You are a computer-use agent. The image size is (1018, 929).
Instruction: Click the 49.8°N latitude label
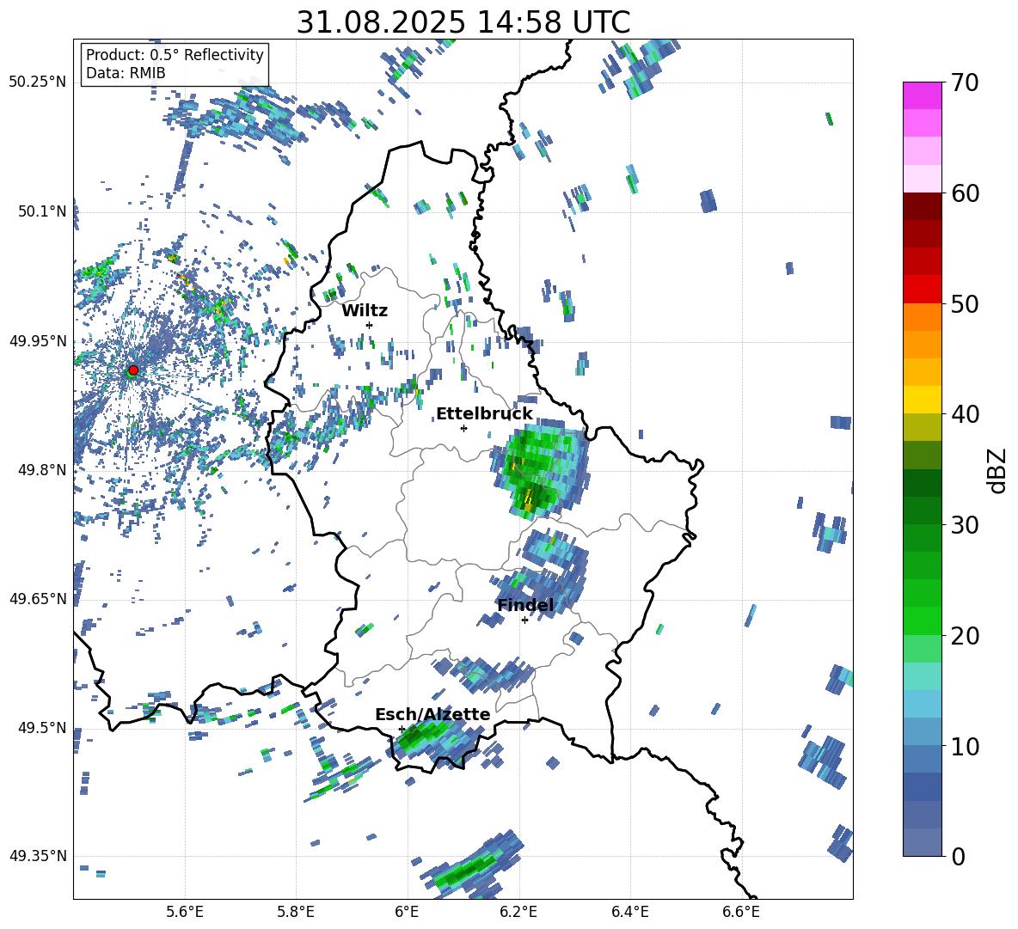pos(42,470)
